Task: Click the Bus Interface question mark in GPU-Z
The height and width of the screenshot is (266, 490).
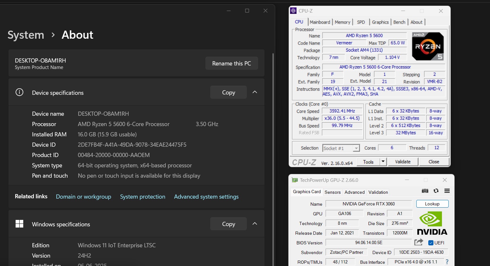Action: point(447,262)
